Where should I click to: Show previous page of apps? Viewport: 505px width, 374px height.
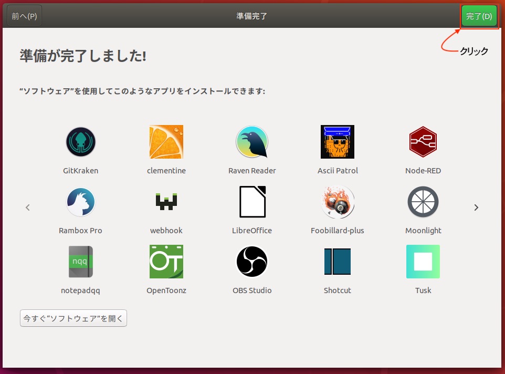point(28,207)
